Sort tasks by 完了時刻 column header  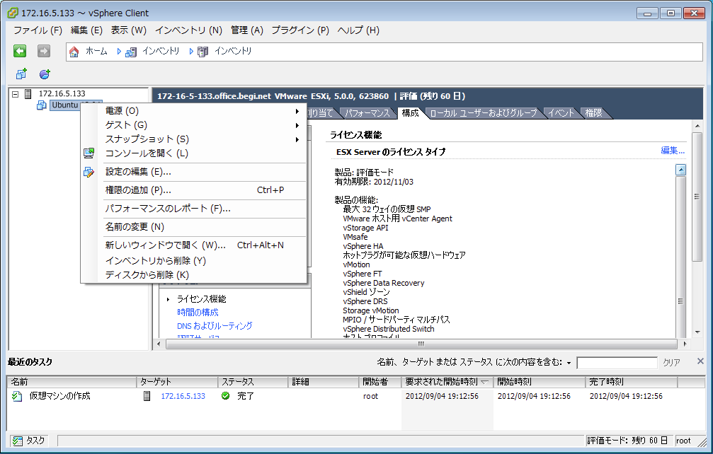pos(631,382)
